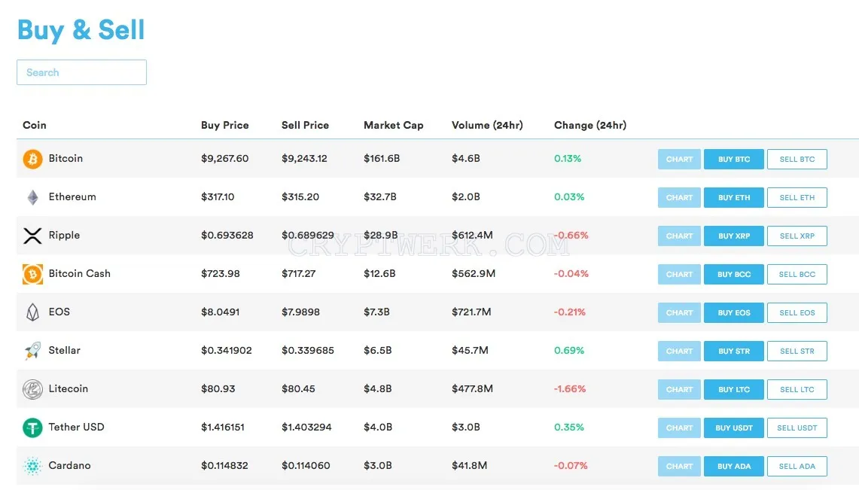Click the BUY LTC button
Viewport: 859px width, 490px height.
tap(734, 389)
